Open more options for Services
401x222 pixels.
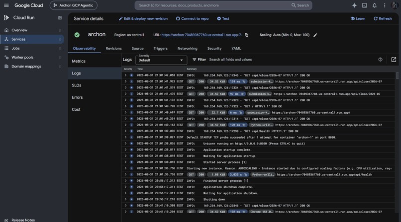[60, 39]
